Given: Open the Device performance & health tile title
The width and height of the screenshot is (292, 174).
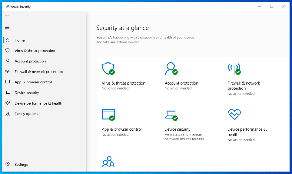Looking at the screenshot, I should (247, 132).
